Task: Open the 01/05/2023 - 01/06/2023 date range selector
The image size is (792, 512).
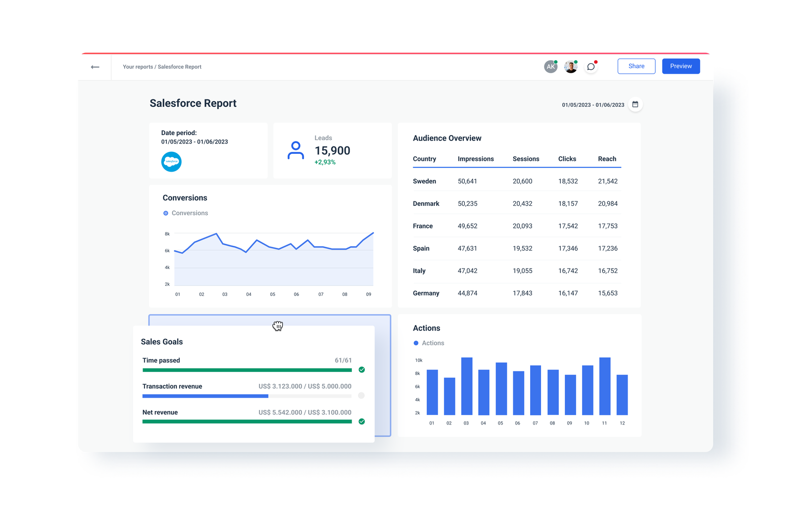Action: point(593,104)
